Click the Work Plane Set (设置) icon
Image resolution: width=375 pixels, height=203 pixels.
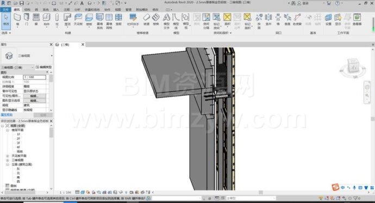pyautogui.click(x=328, y=20)
